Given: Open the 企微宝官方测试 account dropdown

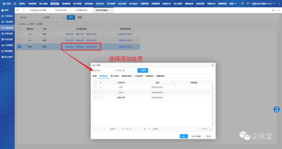Looking at the screenshot, I should [x=263, y=4].
